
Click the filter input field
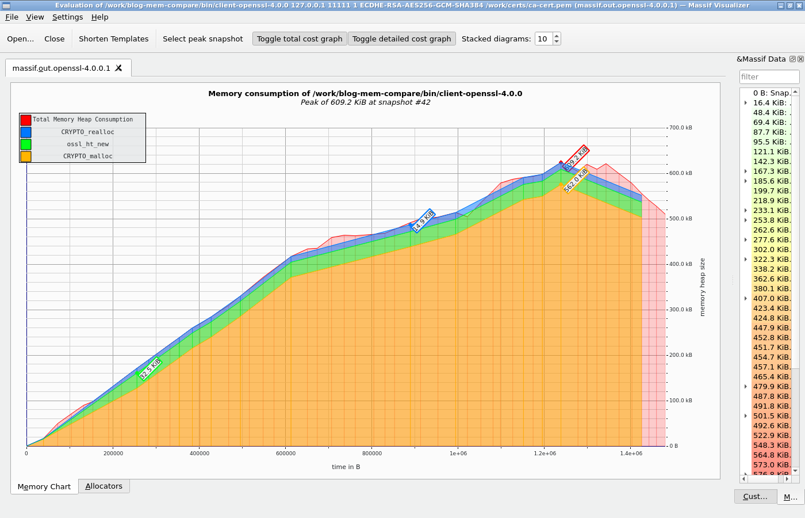[769, 77]
